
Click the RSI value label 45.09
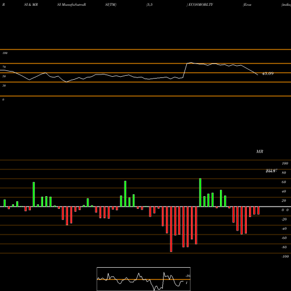tap(268, 73)
